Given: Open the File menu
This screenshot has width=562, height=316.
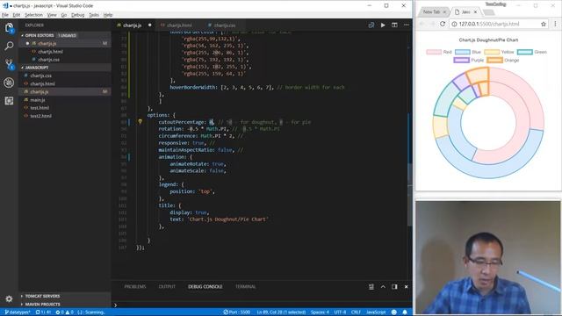Looking at the screenshot, I should [x=5, y=15].
